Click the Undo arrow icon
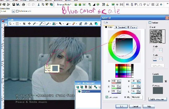 tap(29, 4)
